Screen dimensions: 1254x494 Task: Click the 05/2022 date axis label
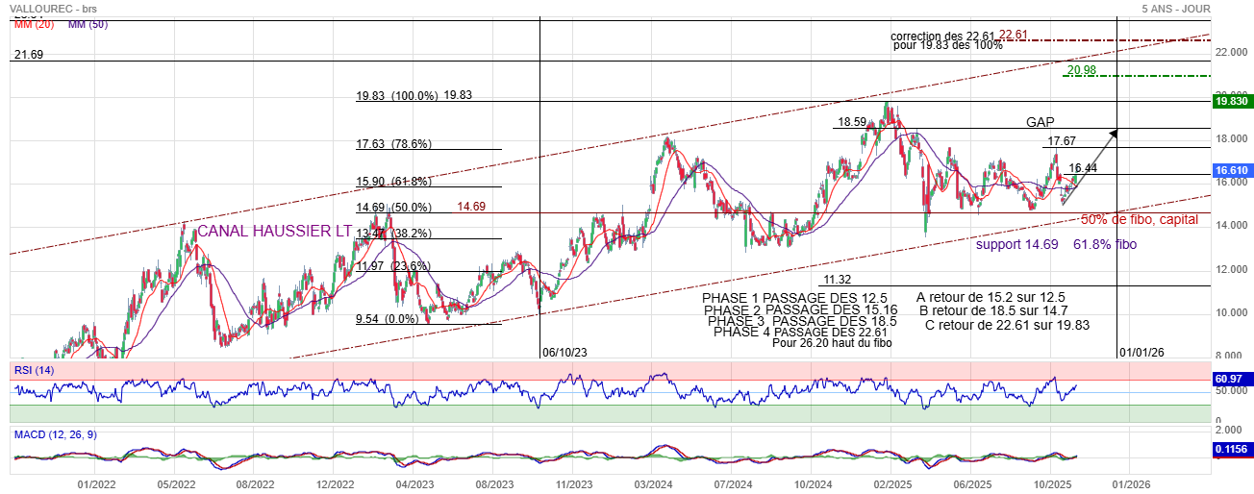pos(176,483)
